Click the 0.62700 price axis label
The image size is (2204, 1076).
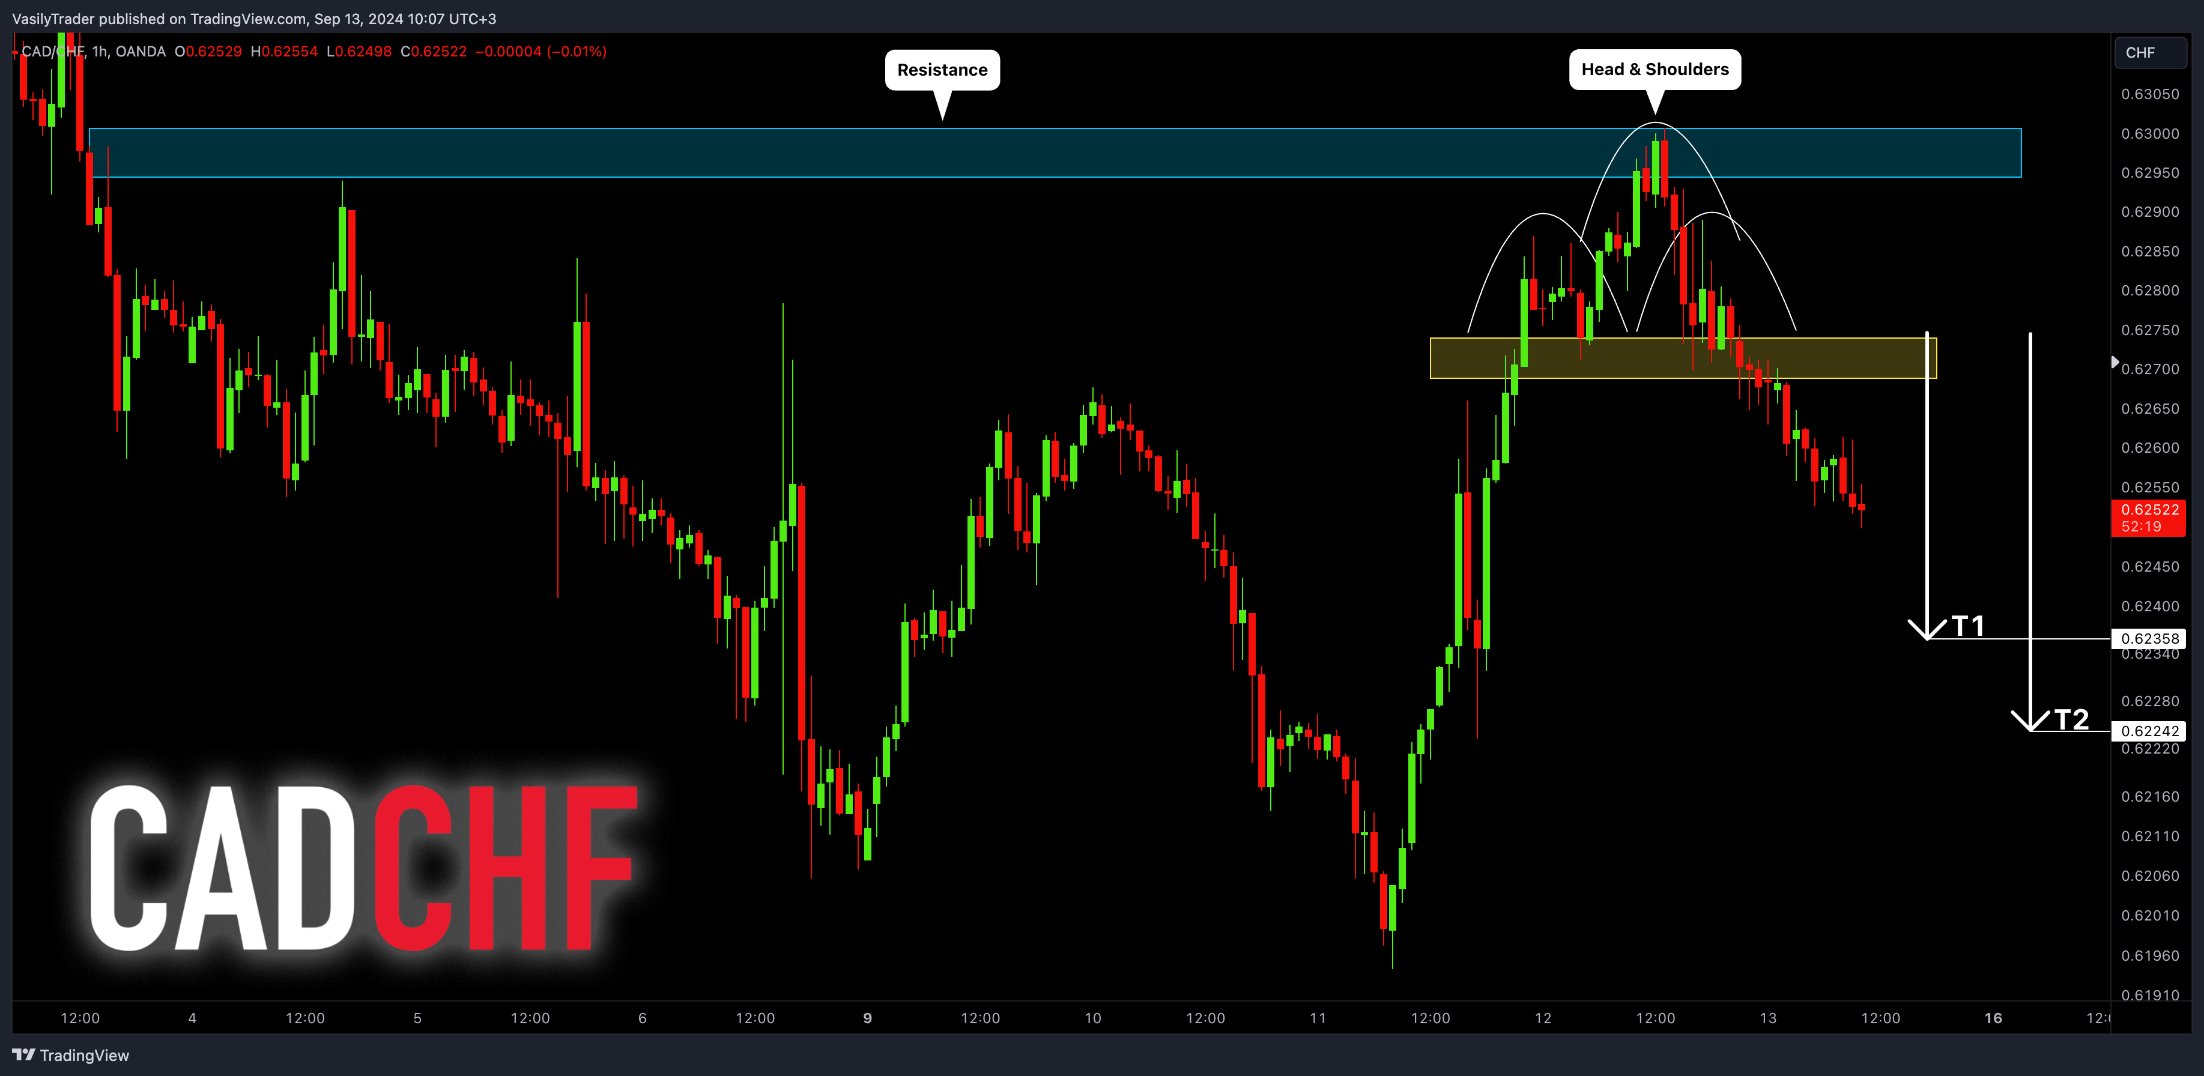(2149, 369)
